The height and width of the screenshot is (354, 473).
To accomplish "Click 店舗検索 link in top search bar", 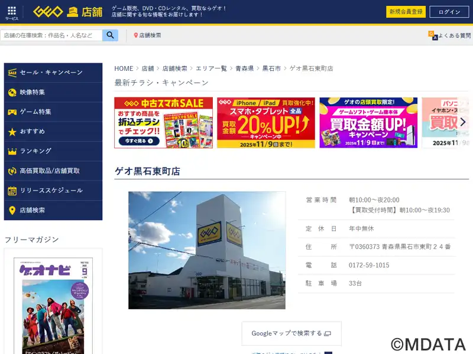I will 150,35.
